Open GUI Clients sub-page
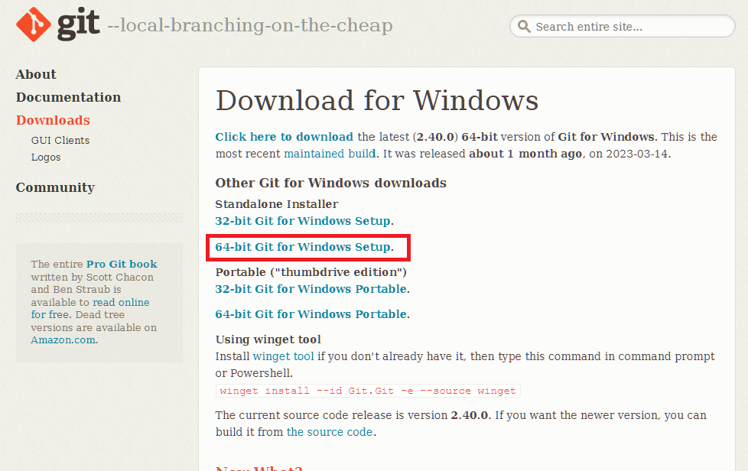The width and height of the screenshot is (748, 471). [60, 140]
